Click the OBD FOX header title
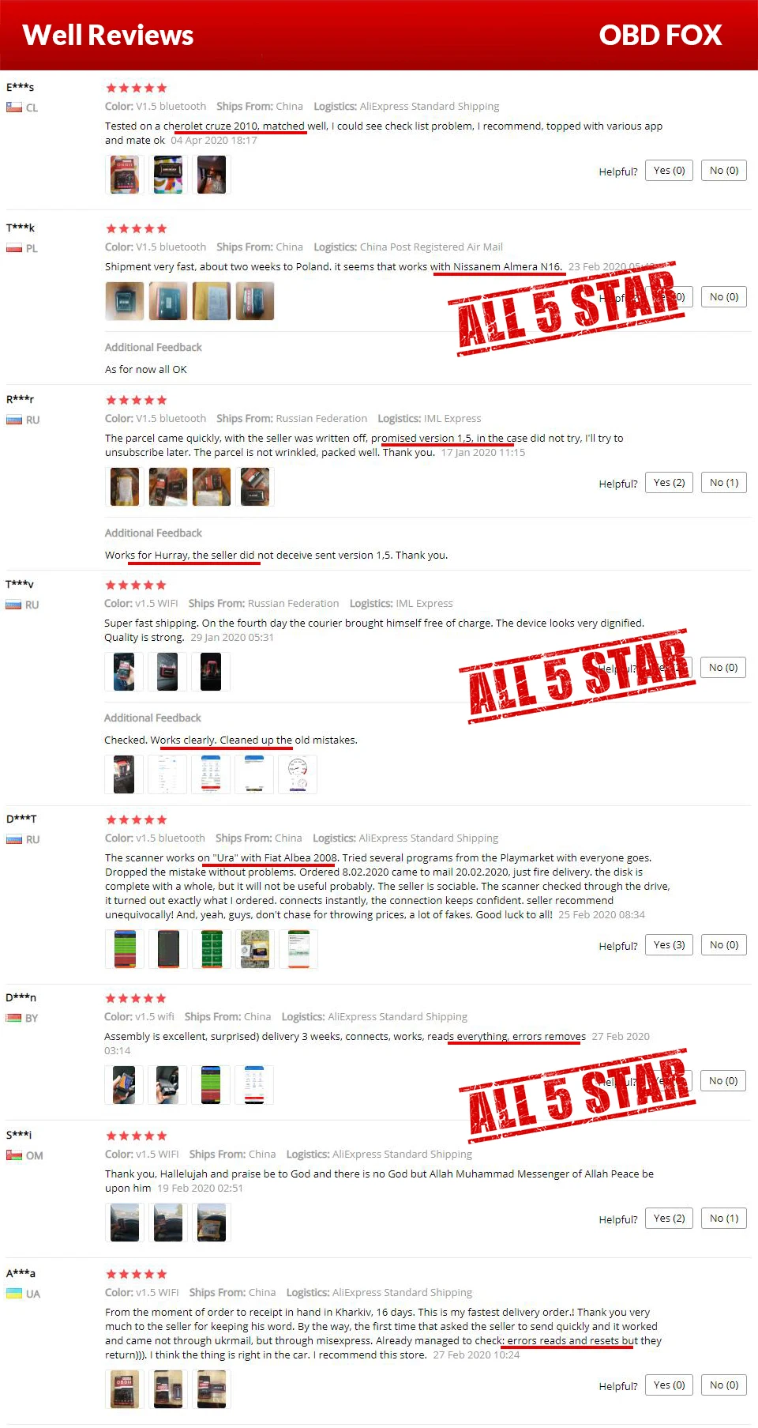758x1428 pixels. click(x=660, y=35)
